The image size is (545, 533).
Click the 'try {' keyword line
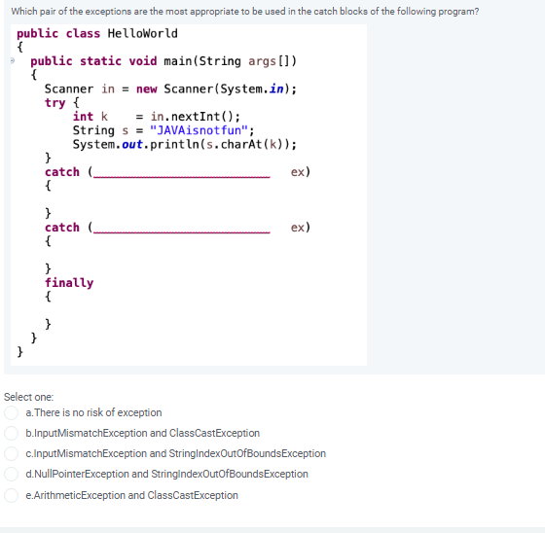click(62, 103)
